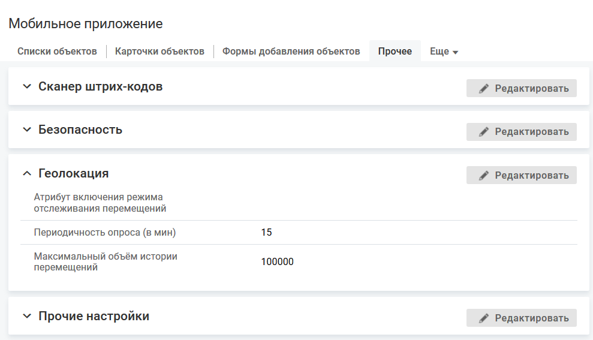Image resolution: width=593 pixels, height=340 pixels.
Task: Open the Карточки объектов tab
Action: (x=159, y=52)
